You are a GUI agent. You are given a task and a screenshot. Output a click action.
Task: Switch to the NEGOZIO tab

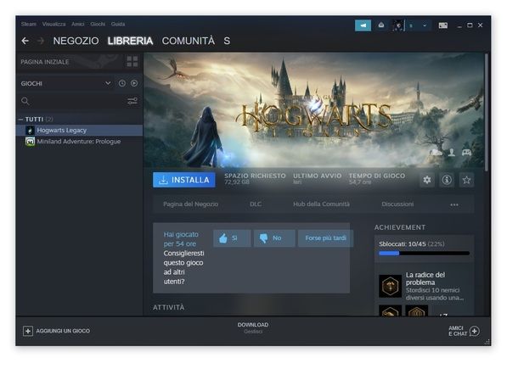pyautogui.click(x=76, y=41)
